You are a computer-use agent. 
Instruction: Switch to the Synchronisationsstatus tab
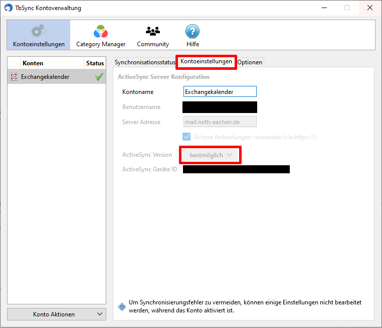(145, 62)
